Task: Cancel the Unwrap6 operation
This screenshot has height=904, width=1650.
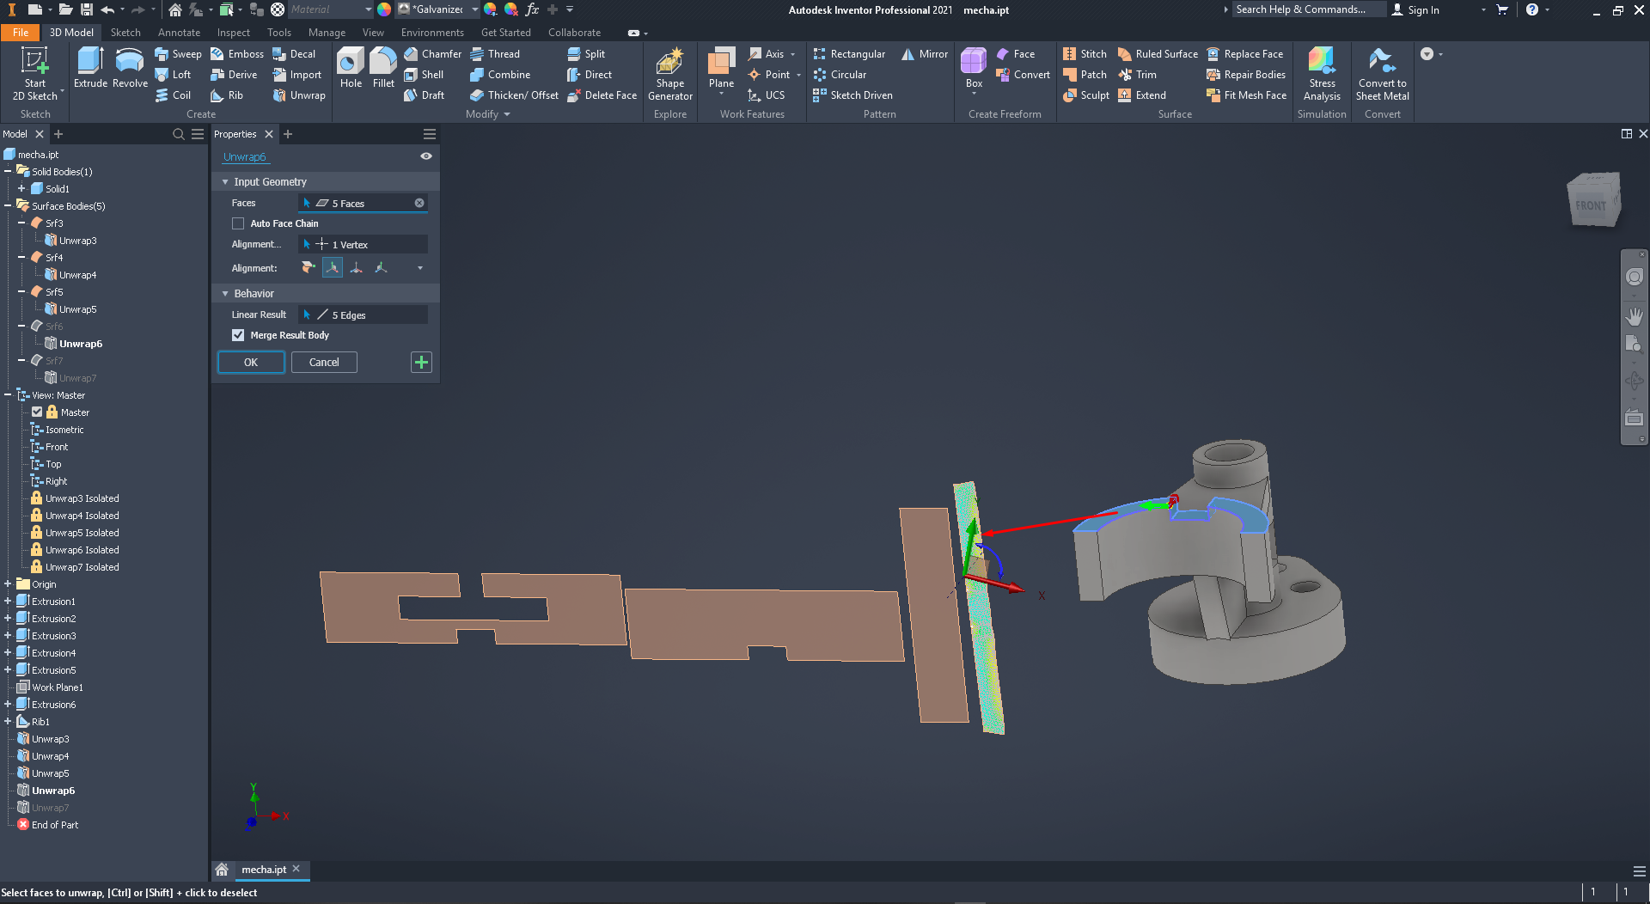Action: tap(324, 362)
